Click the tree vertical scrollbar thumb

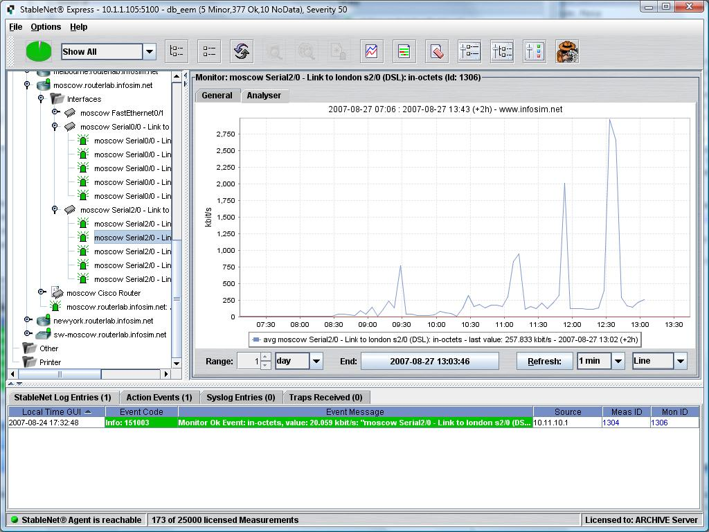coord(177,299)
